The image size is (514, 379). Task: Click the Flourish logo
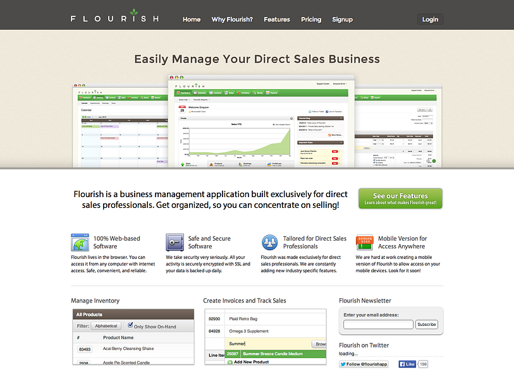click(x=114, y=16)
